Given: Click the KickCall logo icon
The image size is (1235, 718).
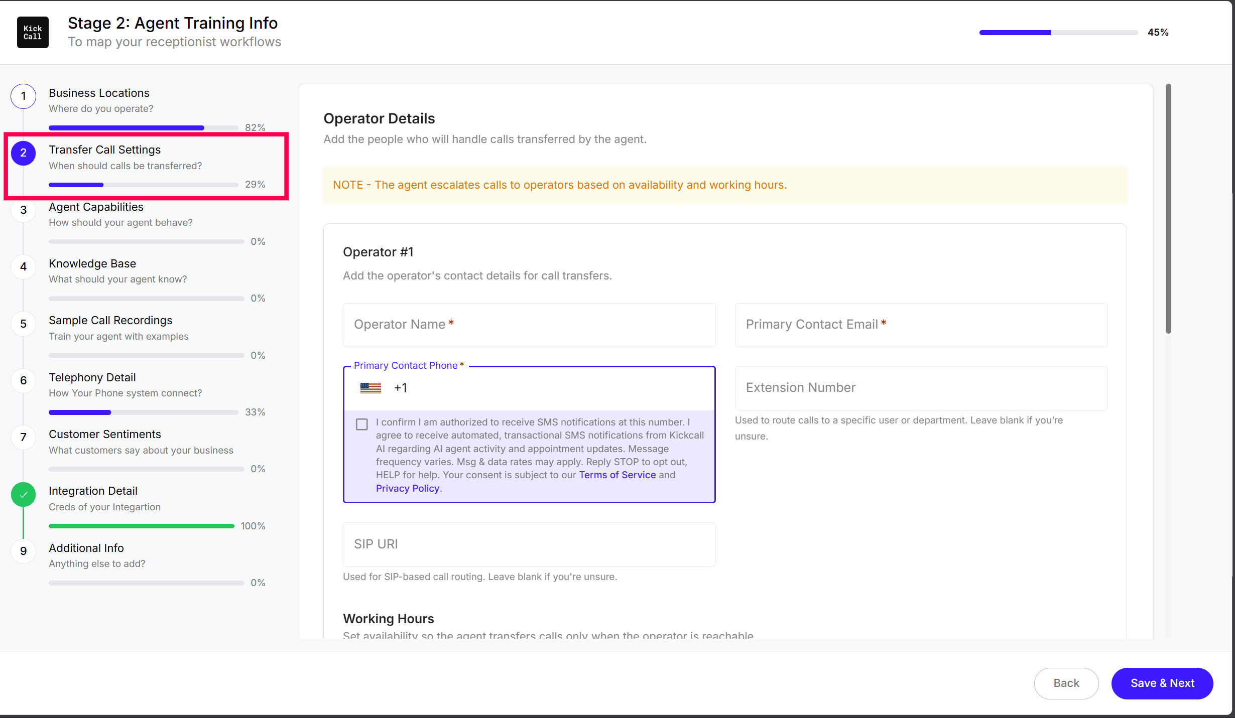Looking at the screenshot, I should pyautogui.click(x=33, y=33).
